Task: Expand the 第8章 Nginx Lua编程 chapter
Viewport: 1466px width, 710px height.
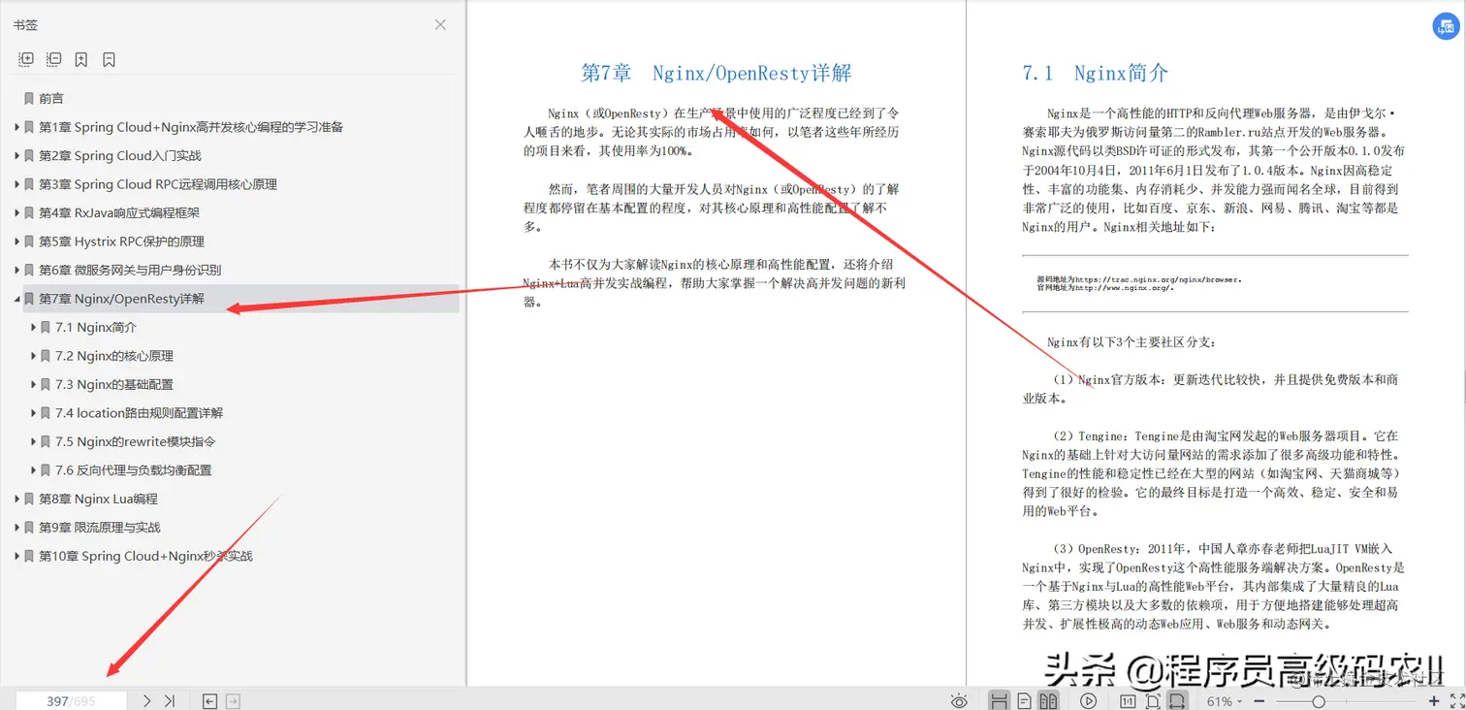Action: 16,499
